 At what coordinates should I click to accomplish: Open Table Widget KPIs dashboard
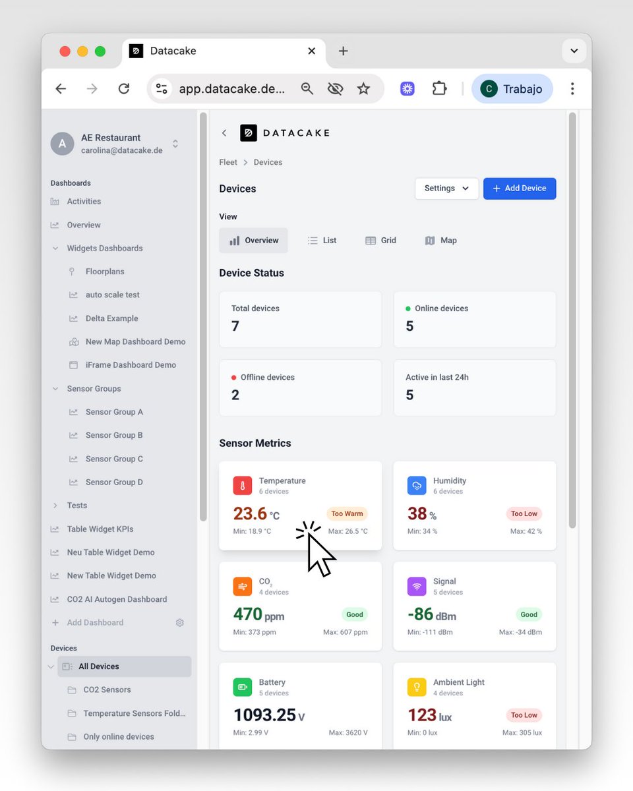click(x=100, y=529)
